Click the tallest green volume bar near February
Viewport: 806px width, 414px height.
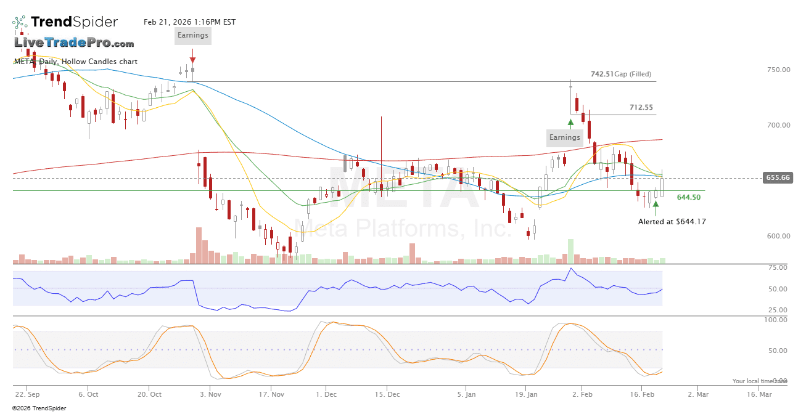coord(570,251)
